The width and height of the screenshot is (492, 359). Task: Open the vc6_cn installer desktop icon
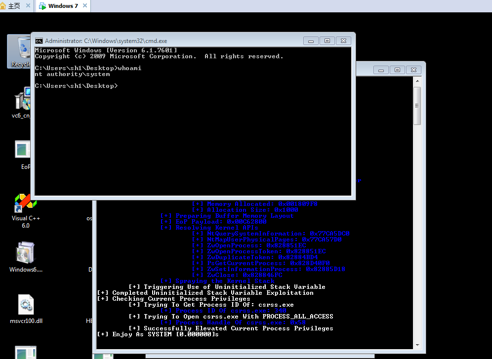tap(22, 103)
